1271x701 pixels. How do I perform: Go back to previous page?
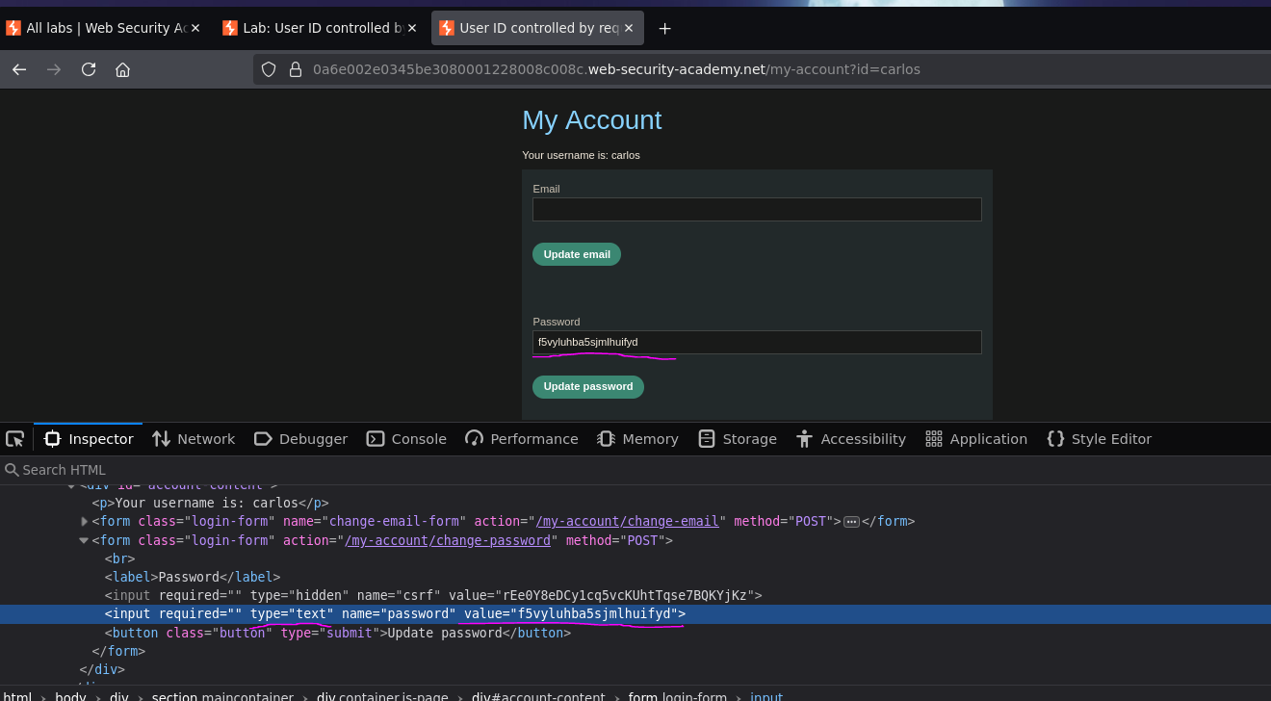[19, 69]
